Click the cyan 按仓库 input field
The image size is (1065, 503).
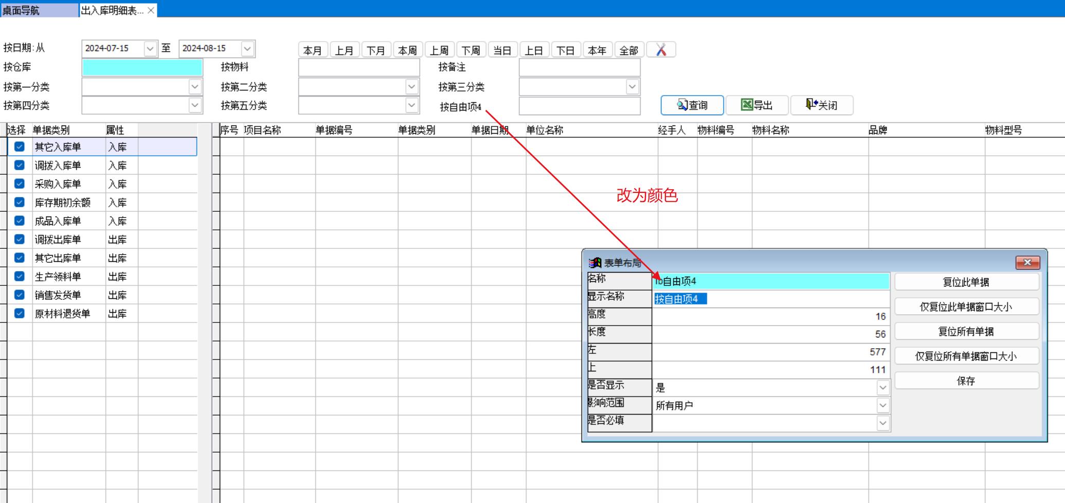point(142,67)
